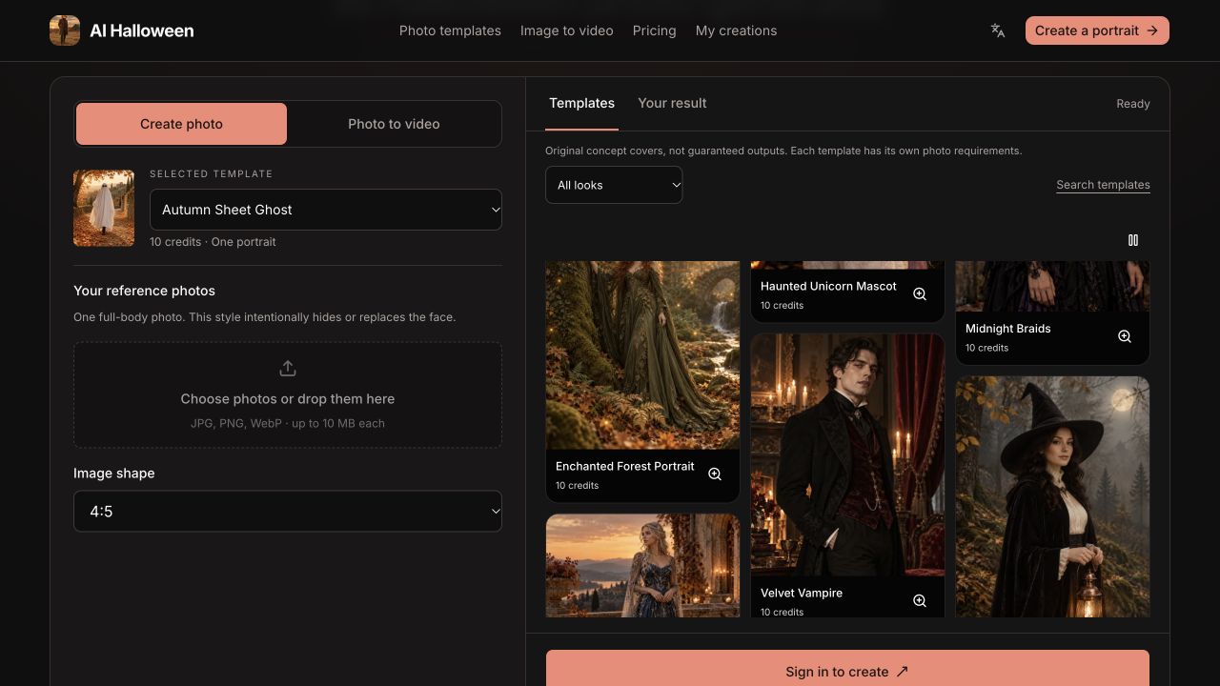This screenshot has height=686, width=1220.
Task: Click the Sign in to create button
Action: 847,668
